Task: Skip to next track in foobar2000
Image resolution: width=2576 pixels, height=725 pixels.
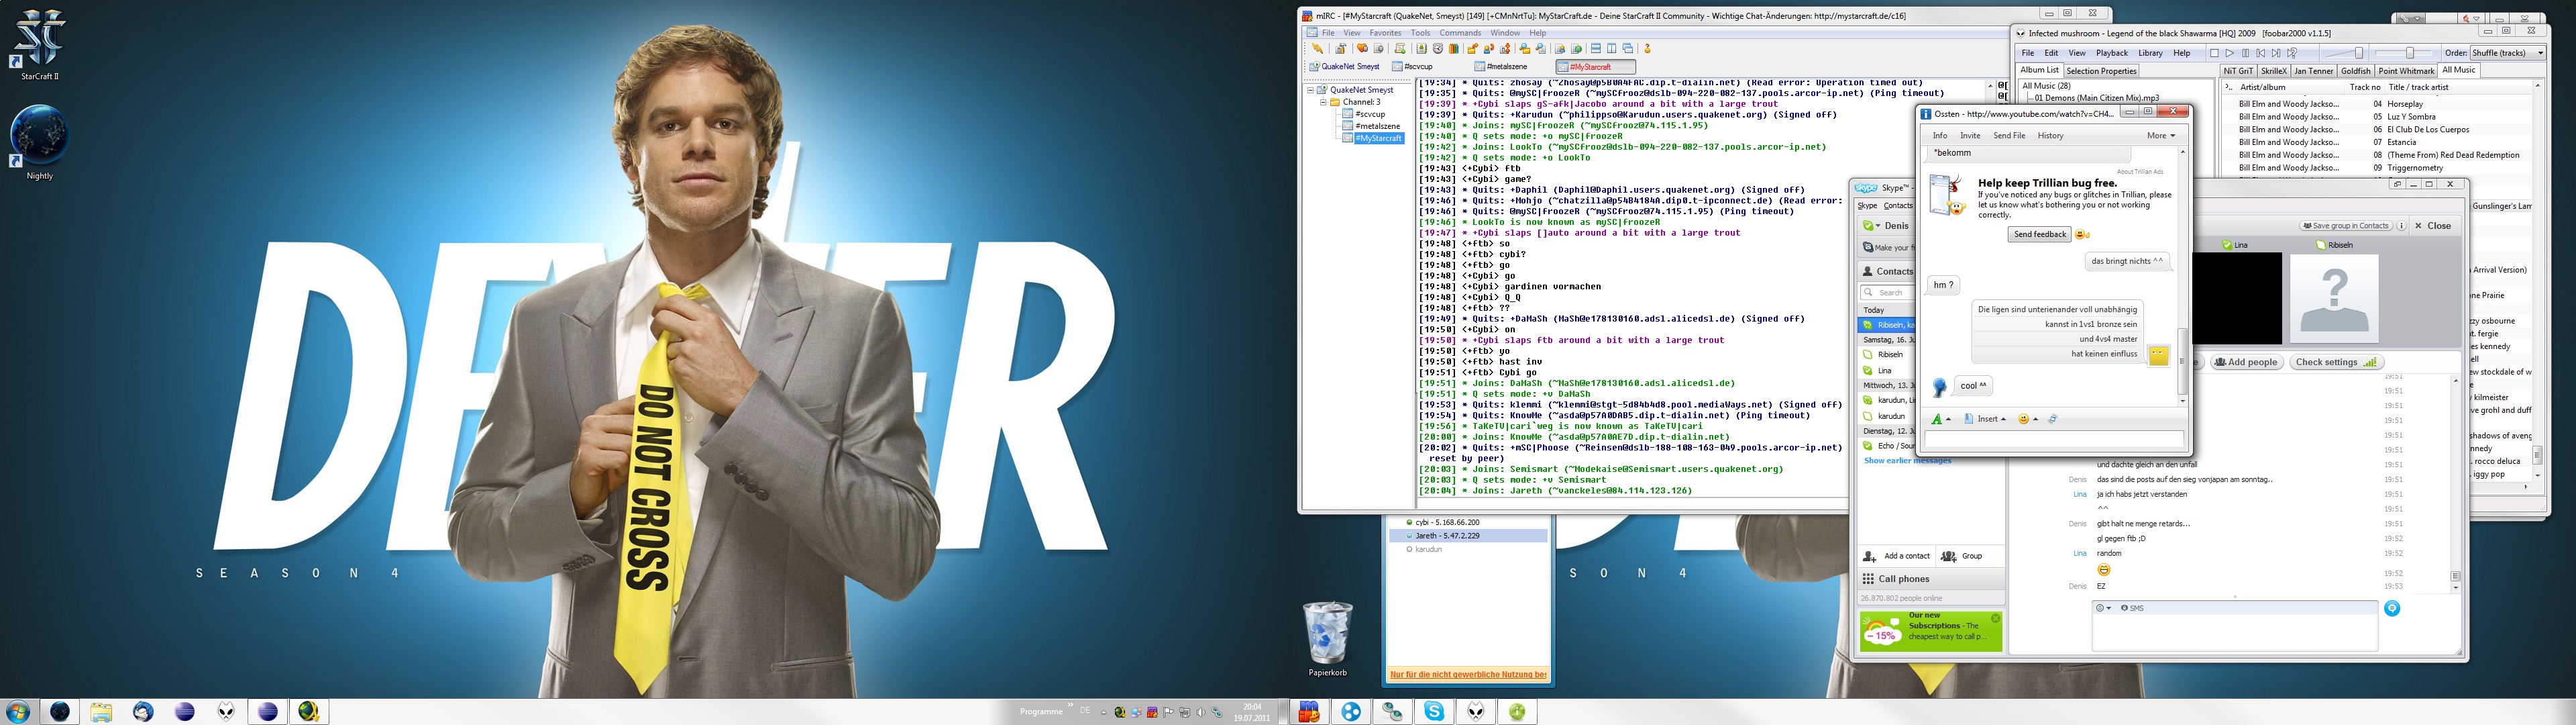Action: 2276,53
